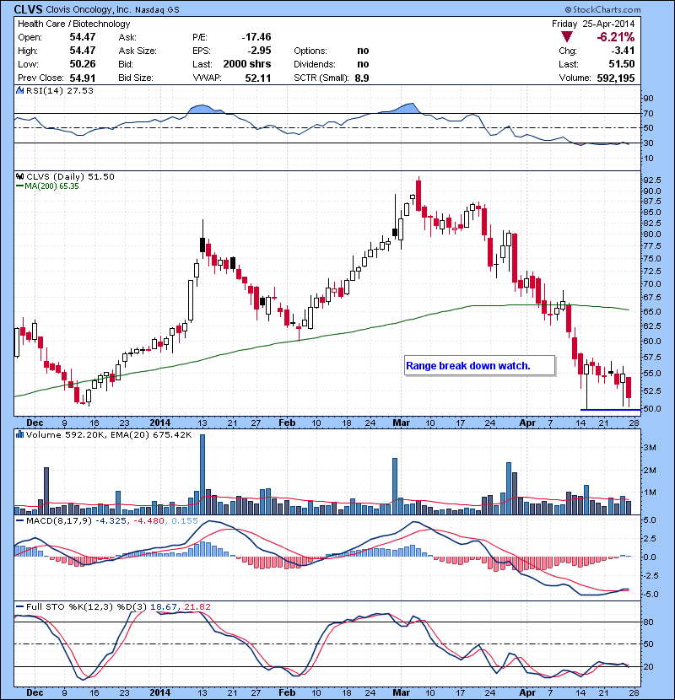Click the date Friday 25-Apr-2014
The width and height of the screenshot is (675, 700).
click(593, 24)
